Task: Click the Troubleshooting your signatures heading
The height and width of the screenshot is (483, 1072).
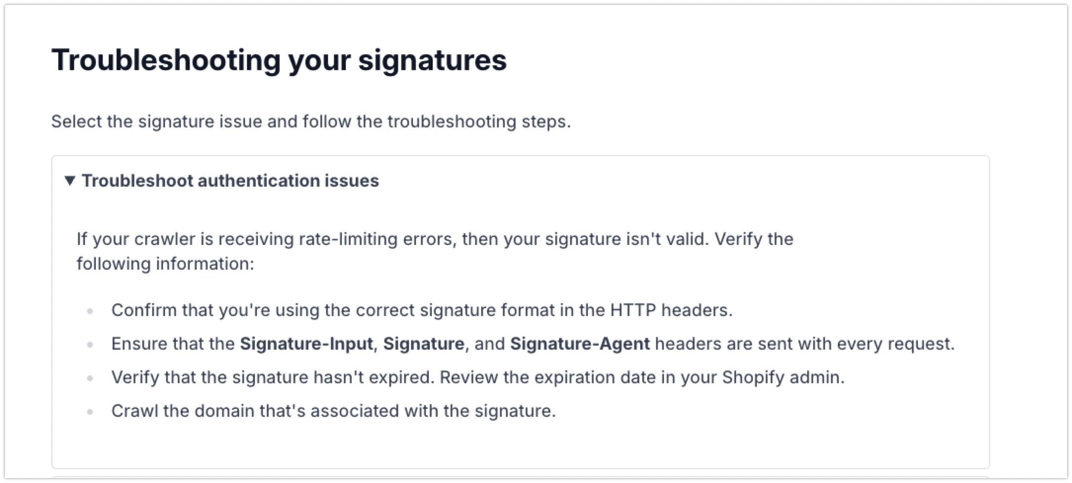Action: coord(279,60)
